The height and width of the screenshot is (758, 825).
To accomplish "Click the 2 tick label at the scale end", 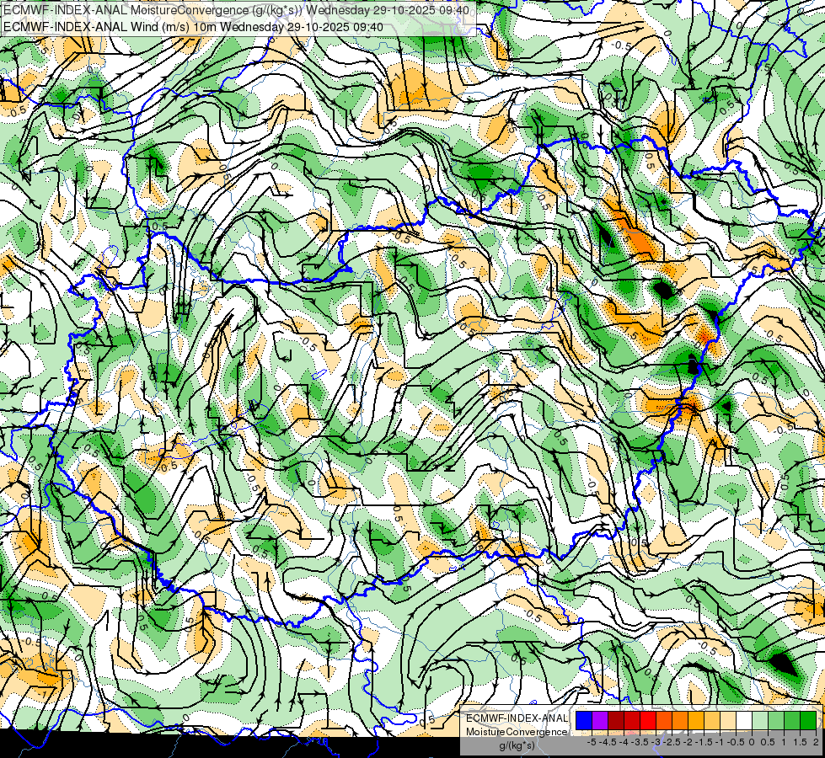I will (x=816, y=742).
